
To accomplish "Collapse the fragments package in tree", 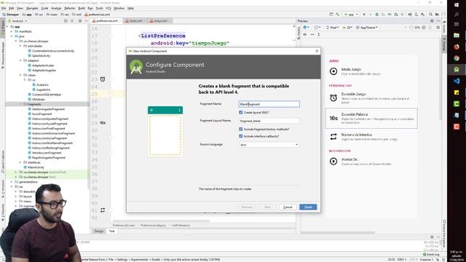I will pos(20,104).
